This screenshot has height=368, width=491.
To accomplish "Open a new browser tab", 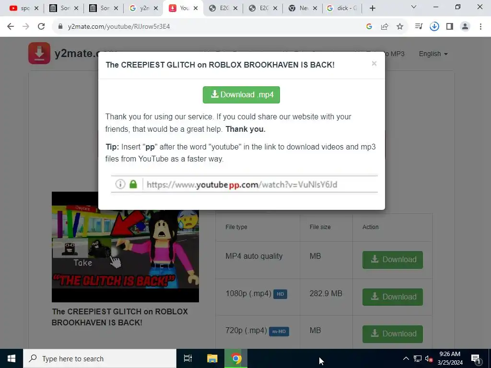I will point(372,9).
